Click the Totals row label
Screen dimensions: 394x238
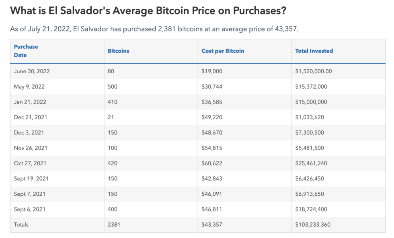pyautogui.click(x=21, y=225)
